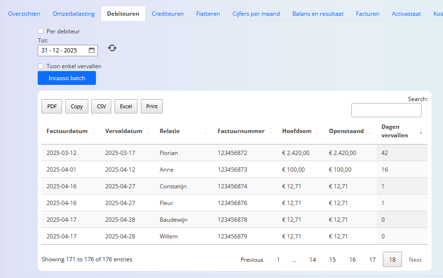Go to the Omzetbelasting tab
443x278 pixels.
(74, 13)
